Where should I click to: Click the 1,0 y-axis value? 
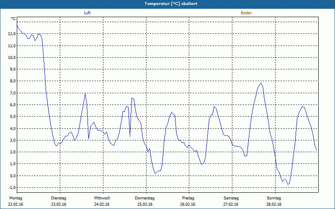[x=13, y=164]
